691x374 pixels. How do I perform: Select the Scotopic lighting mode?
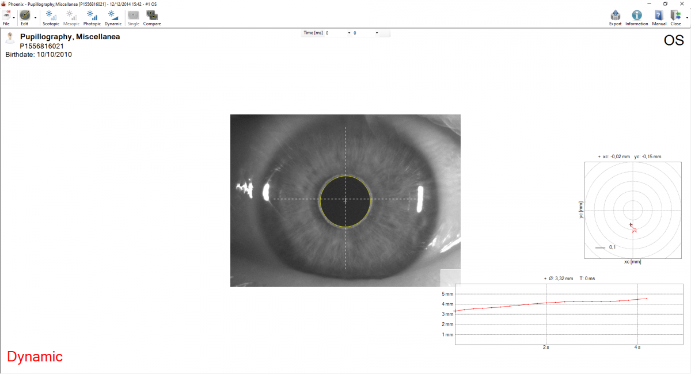click(x=51, y=16)
